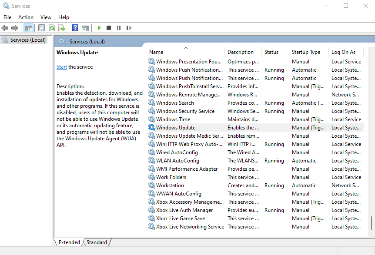375x255 pixels.
Task: Click the blue Help toolbar icon
Action: point(75,28)
